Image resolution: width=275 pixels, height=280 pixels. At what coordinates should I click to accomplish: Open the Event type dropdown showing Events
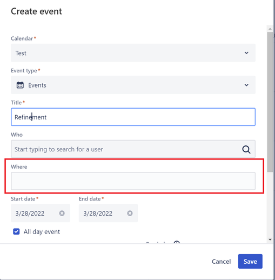[133, 85]
